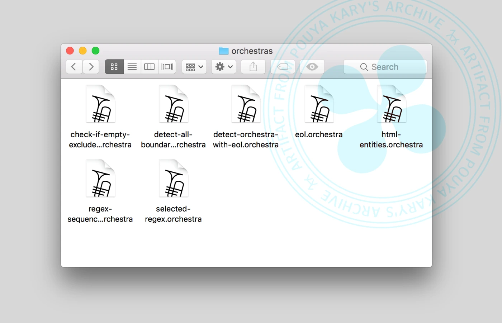Switch to icon view mode
This screenshot has height=323, width=502.
114,67
